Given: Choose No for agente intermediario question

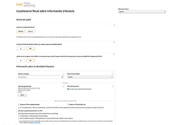Looking at the screenshot, I should pos(30,61).
